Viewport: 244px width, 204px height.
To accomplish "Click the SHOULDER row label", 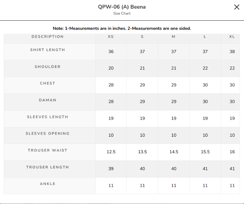I will click(x=48, y=67).
